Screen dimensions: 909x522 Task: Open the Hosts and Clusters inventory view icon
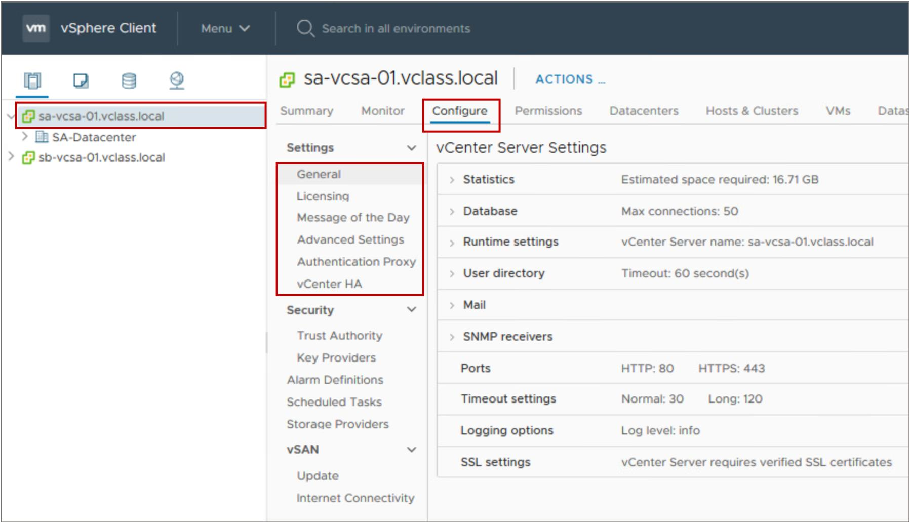point(32,81)
